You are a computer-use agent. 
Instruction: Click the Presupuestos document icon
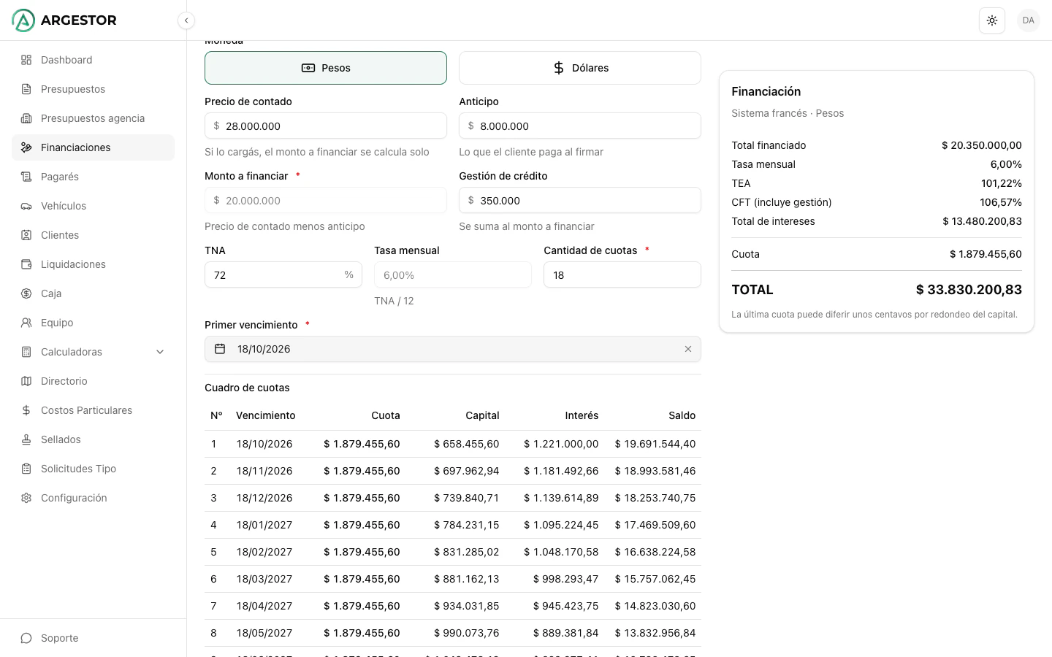point(26,89)
